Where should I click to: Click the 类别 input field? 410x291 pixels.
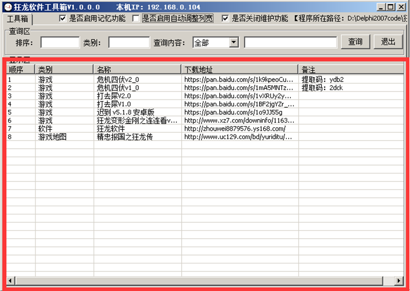point(129,42)
